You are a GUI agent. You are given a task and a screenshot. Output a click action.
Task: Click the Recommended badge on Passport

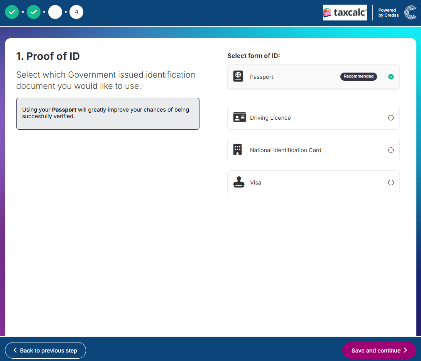358,76
